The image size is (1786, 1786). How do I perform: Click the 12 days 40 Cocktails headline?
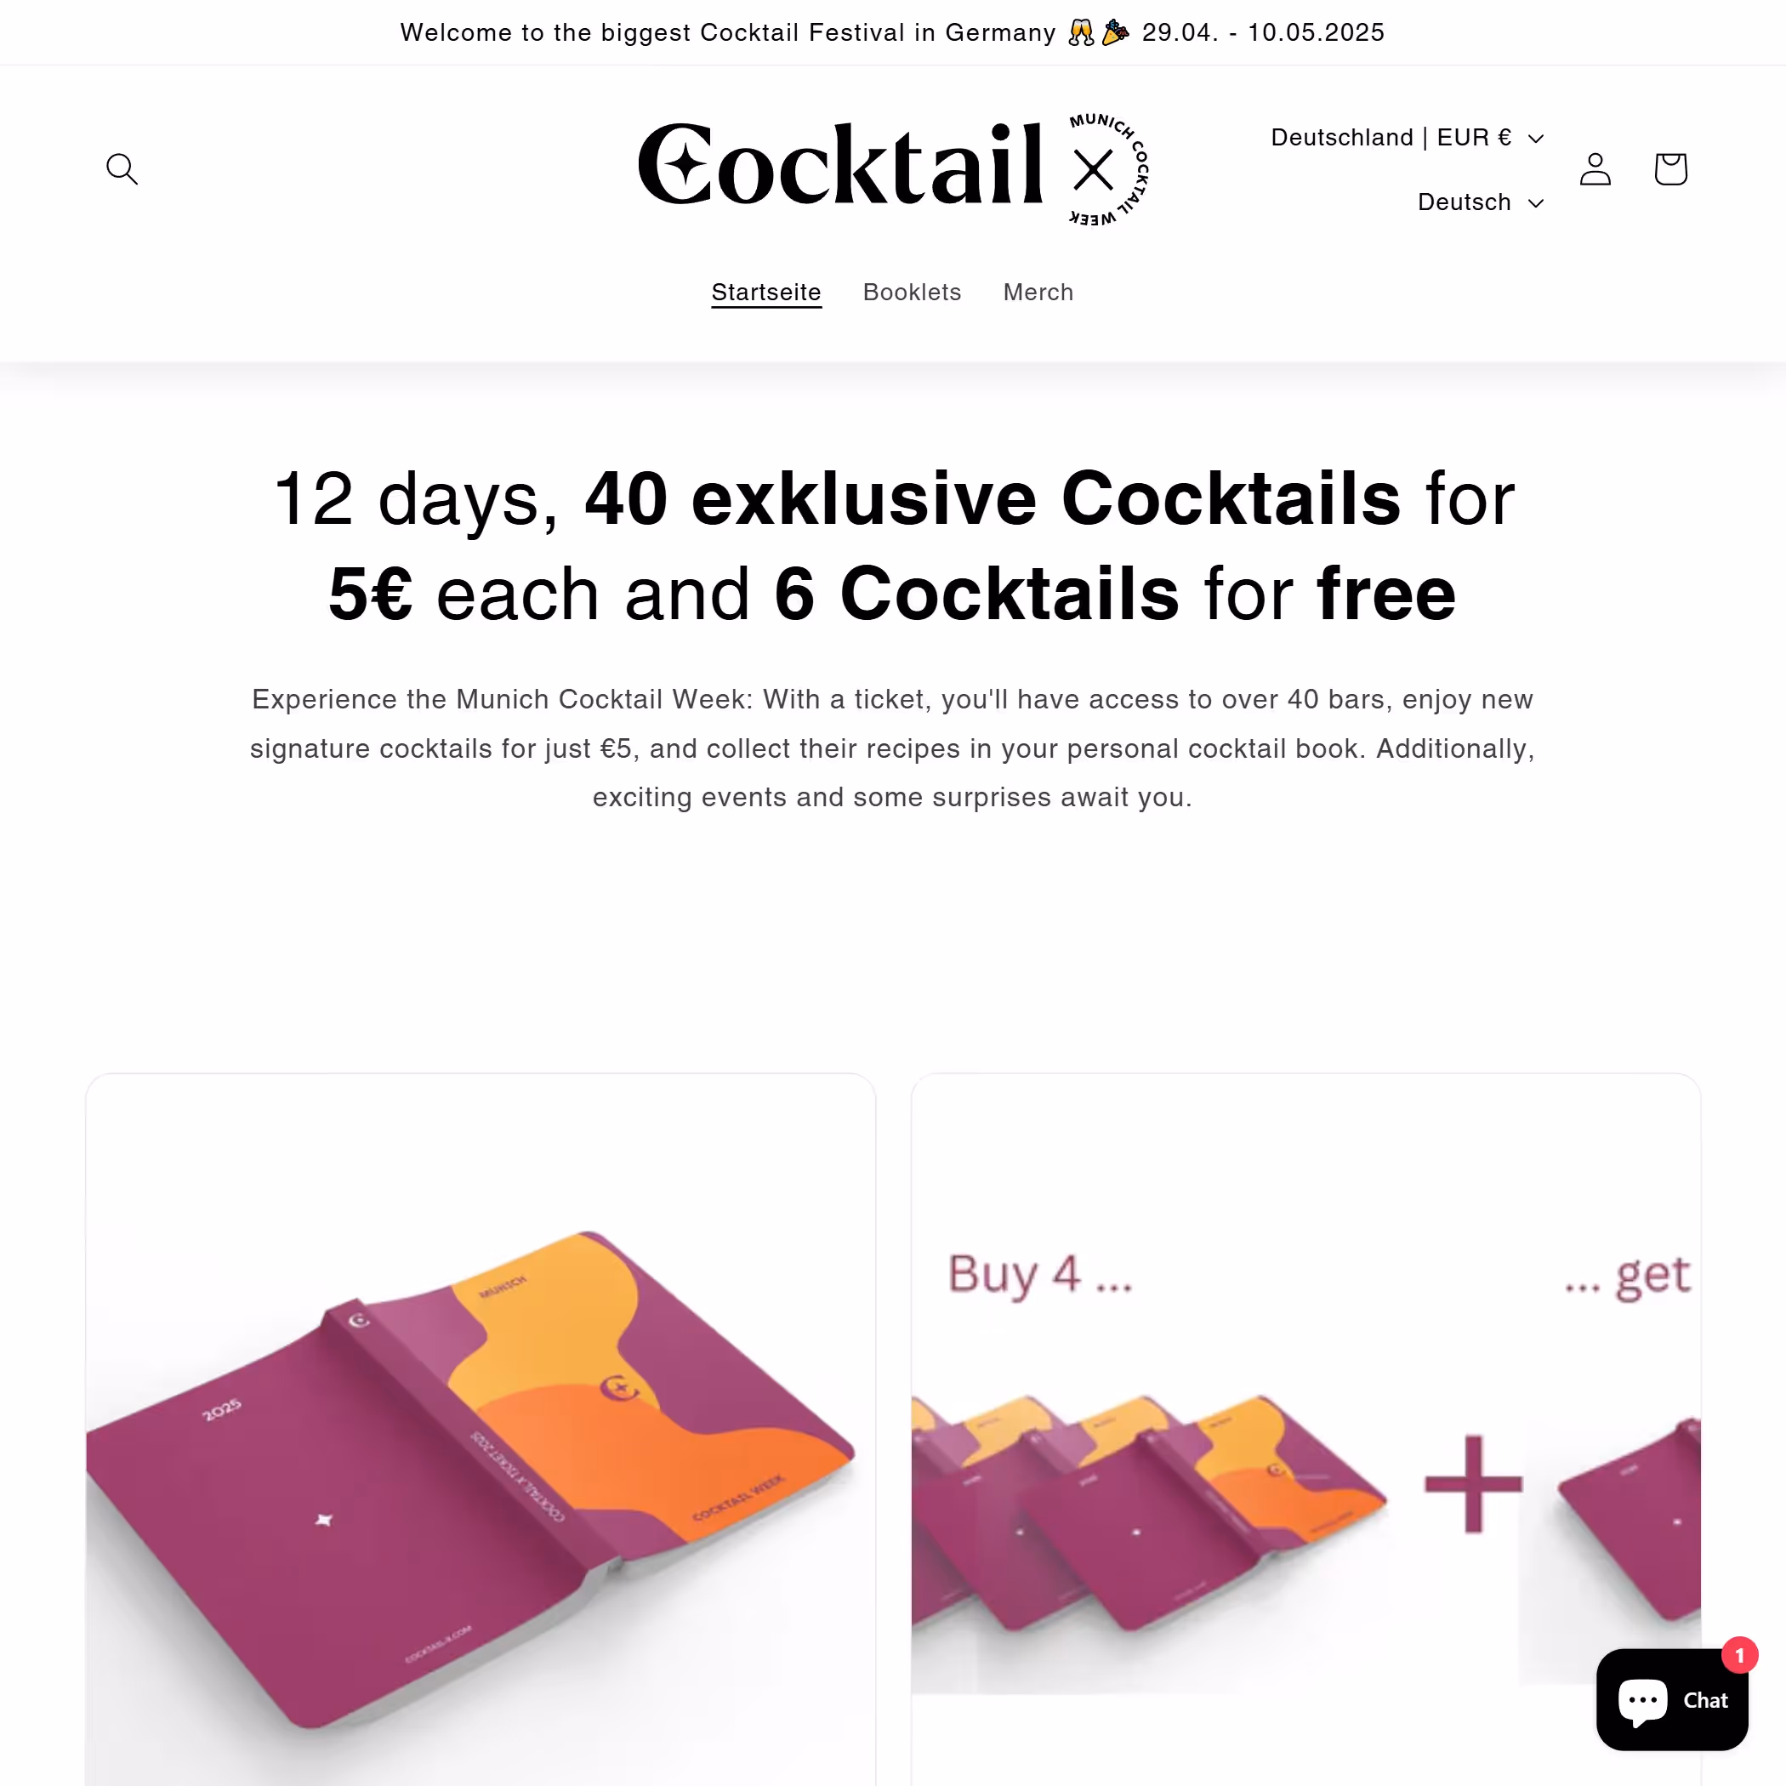coord(893,545)
